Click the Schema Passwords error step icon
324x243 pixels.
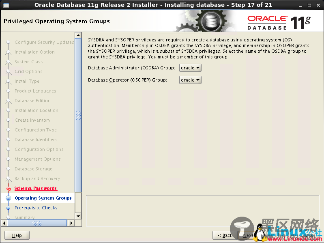9,189
